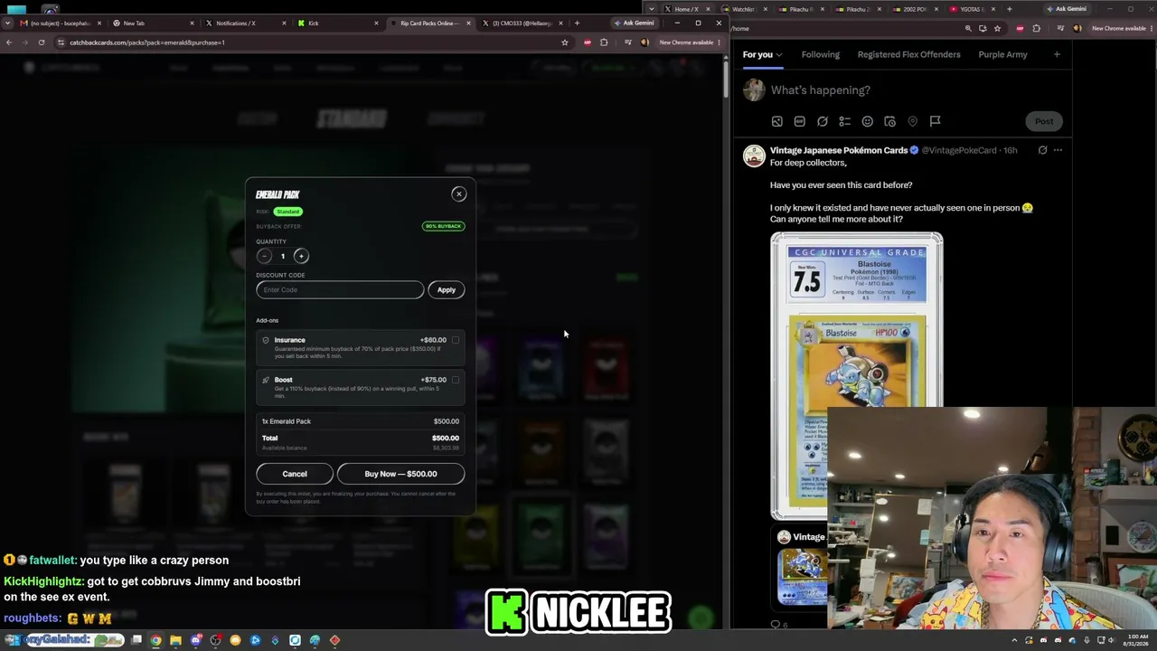Open tab search dropdown in right Chrome
Image resolution: width=1157 pixels, height=651 pixels.
coord(653,9)
